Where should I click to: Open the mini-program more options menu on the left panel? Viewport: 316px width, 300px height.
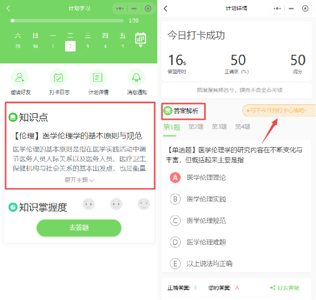pyautogui.click(x=120, y=8)
